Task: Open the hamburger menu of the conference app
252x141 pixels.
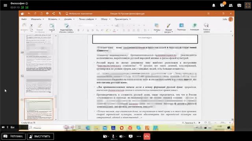Action: (x=5, y=5)
